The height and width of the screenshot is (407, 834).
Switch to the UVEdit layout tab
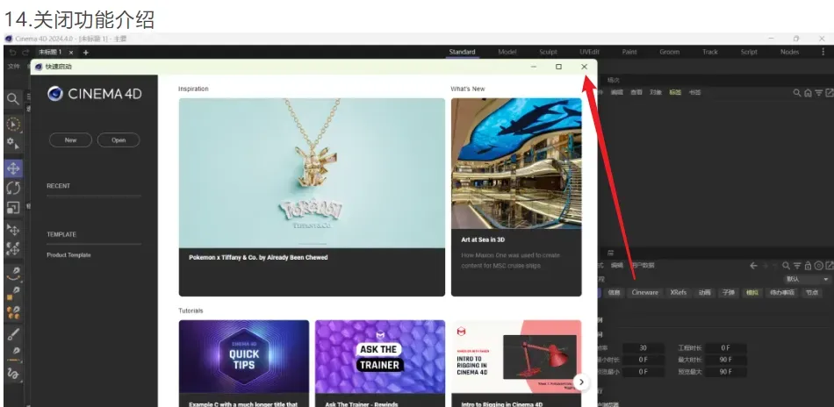point(589,52)
